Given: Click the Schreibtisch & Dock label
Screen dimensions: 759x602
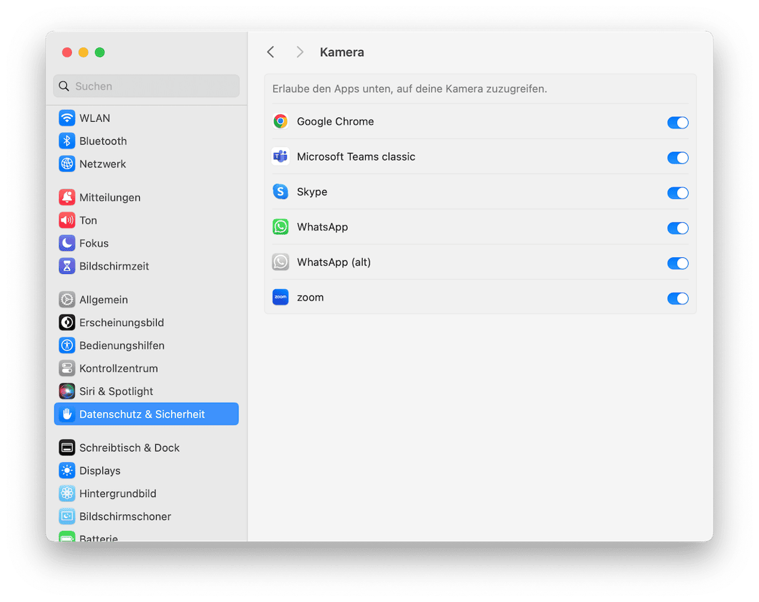Looking at the screenshot, I should pos(129,448).
